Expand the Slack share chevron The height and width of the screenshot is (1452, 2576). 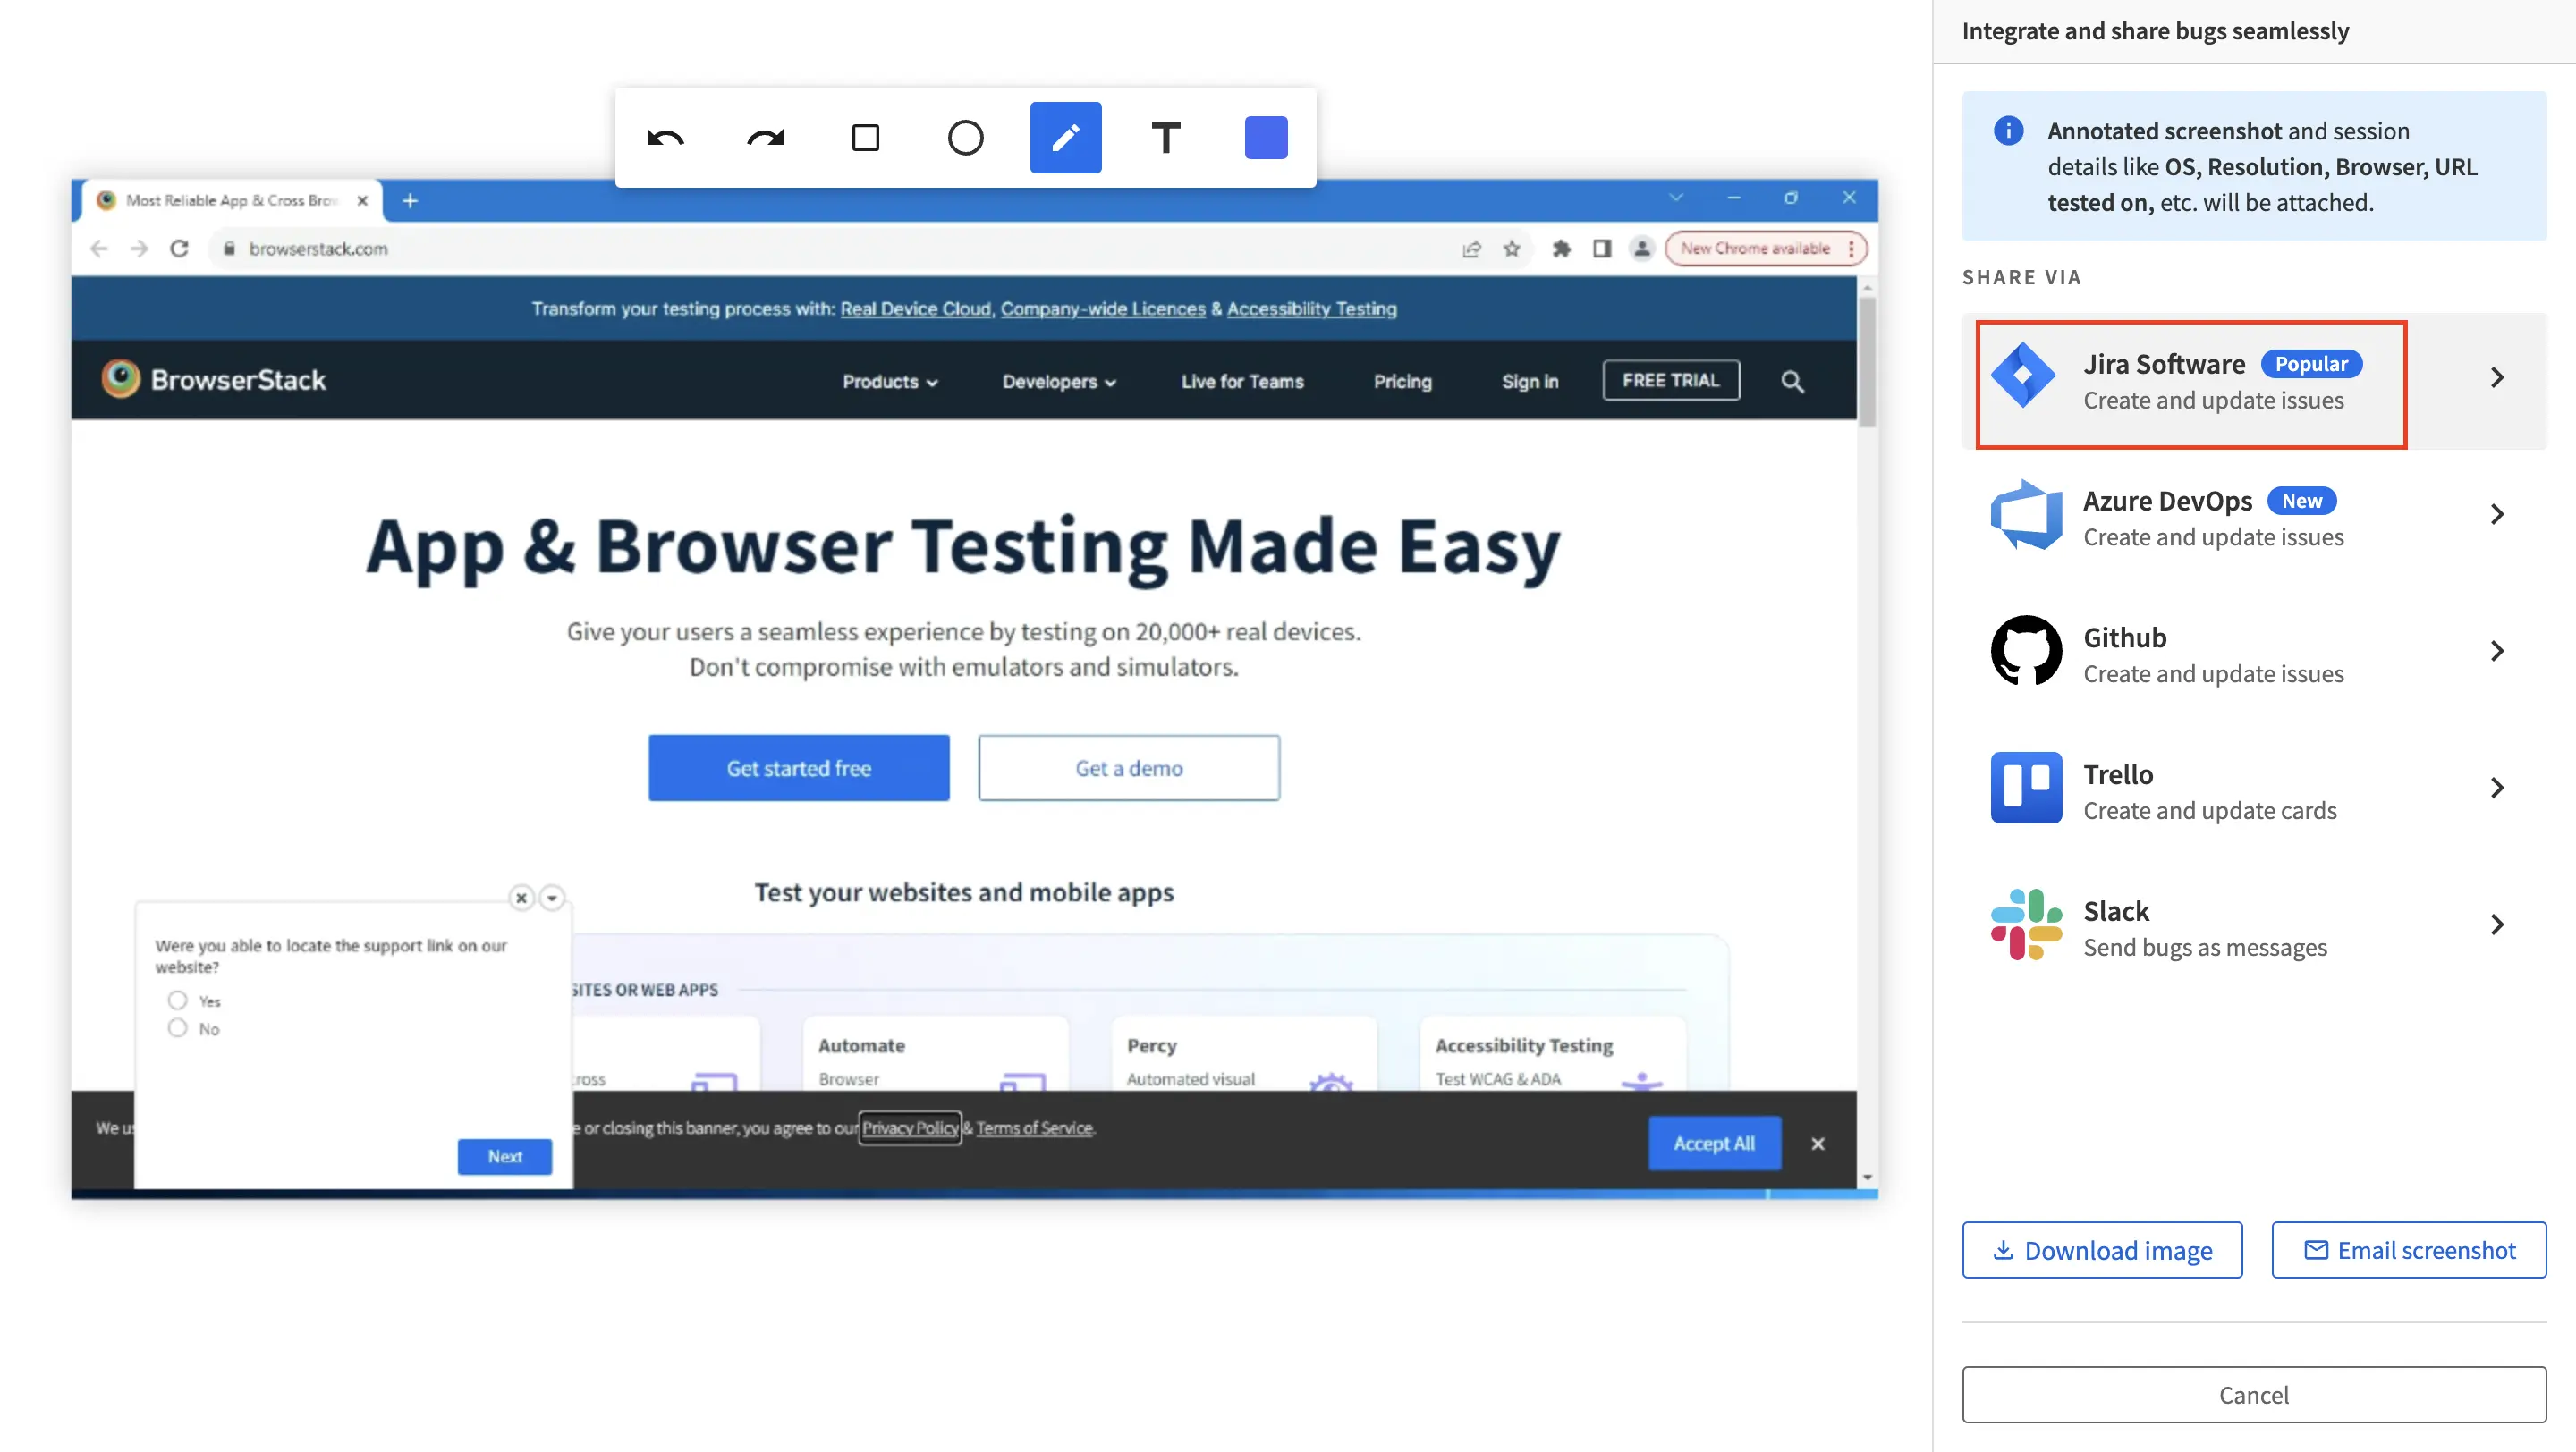click(x=2496, y=924)
